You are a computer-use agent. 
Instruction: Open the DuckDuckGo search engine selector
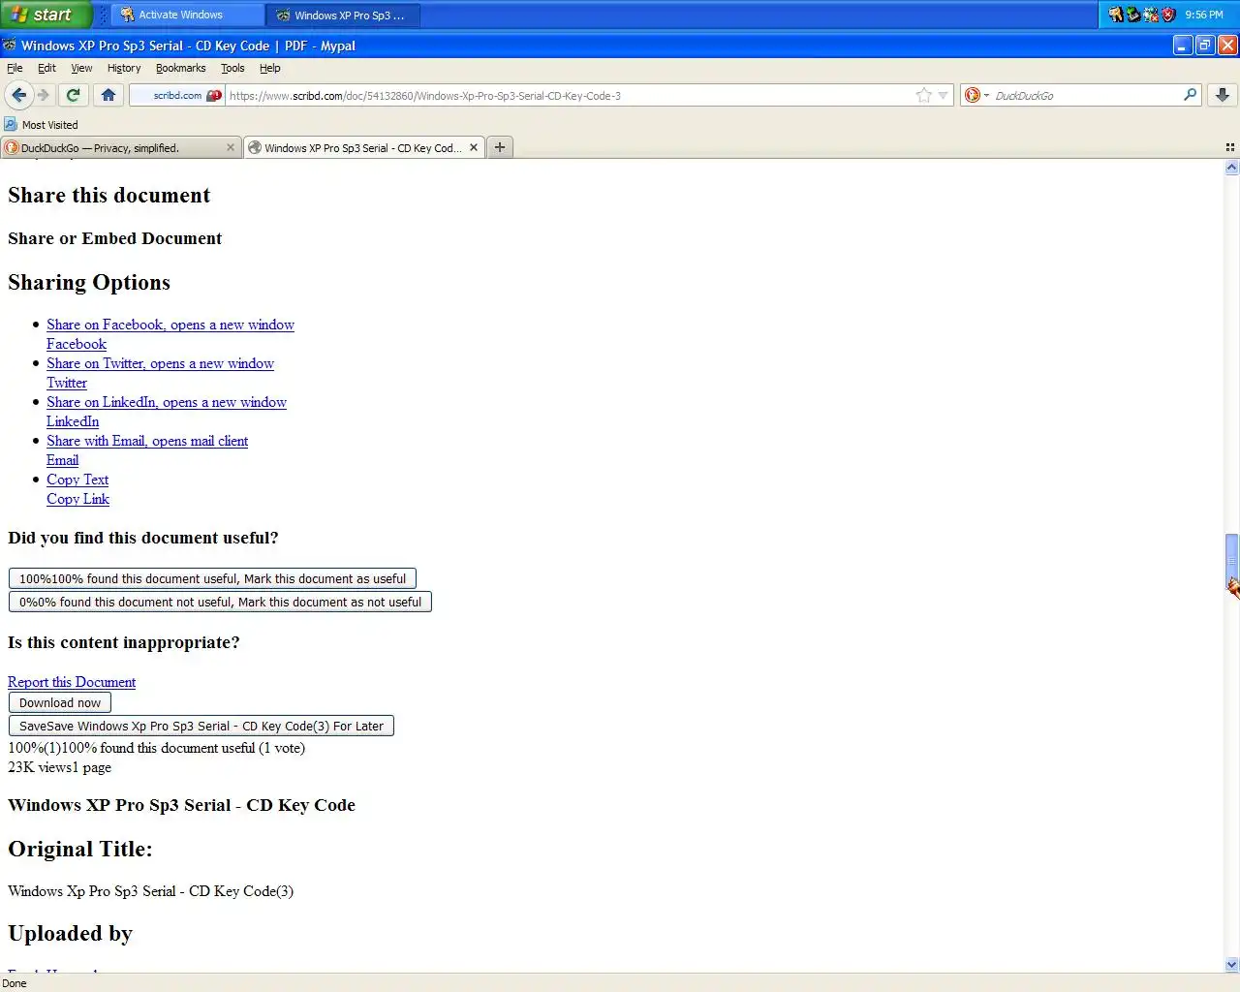[x=976, y=95]
